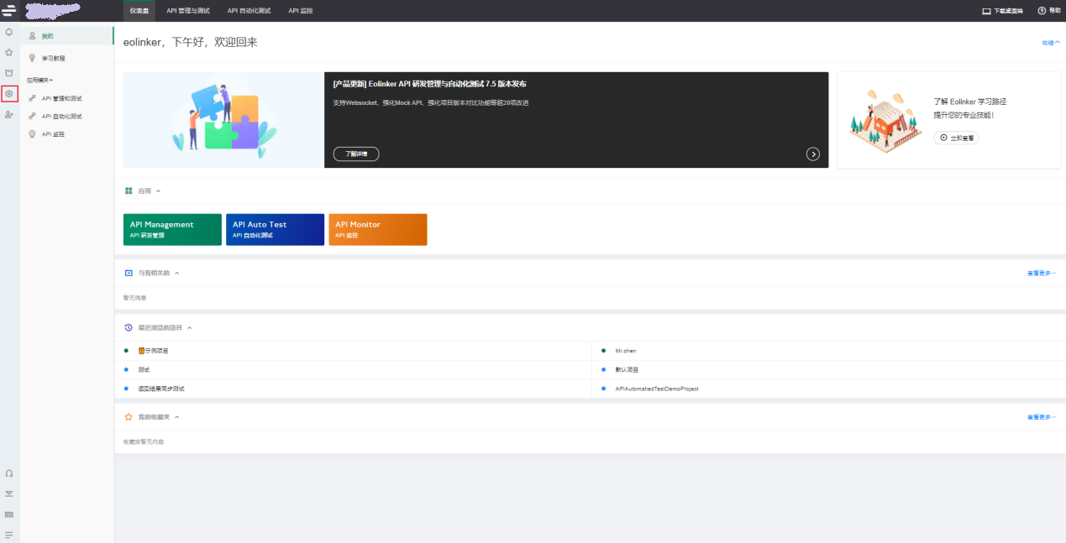Click the puzzle illustration banner image

223,120
